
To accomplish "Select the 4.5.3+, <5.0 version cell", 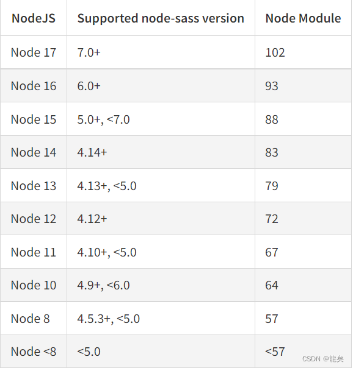I will point(109,319).
